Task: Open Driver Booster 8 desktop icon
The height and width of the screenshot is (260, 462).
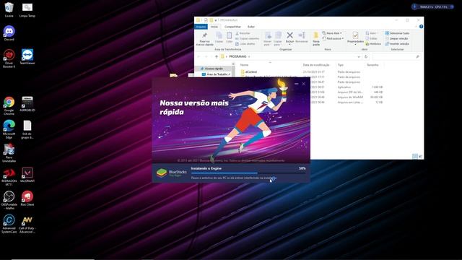Action: pyautogui.click(x=9, y=58)
